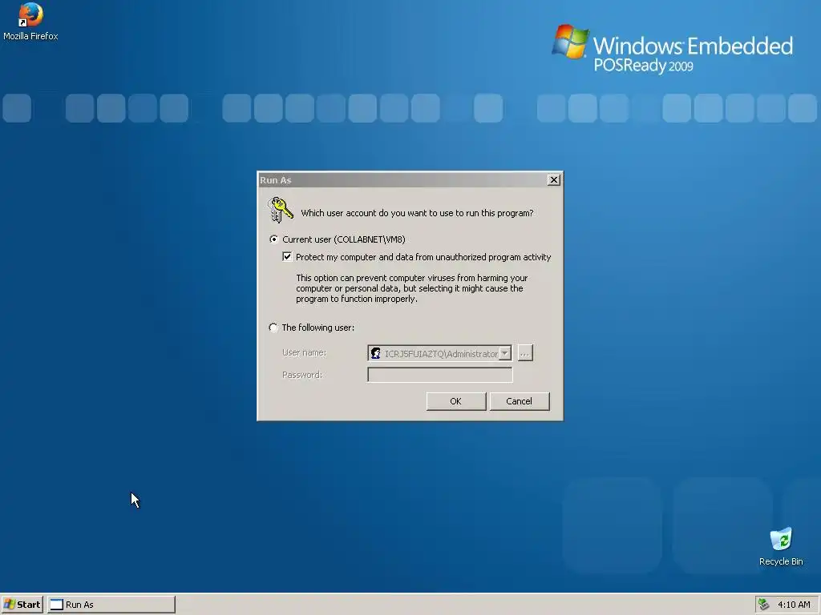Click the browse ellipsis button beside User name

pos(525,353)
